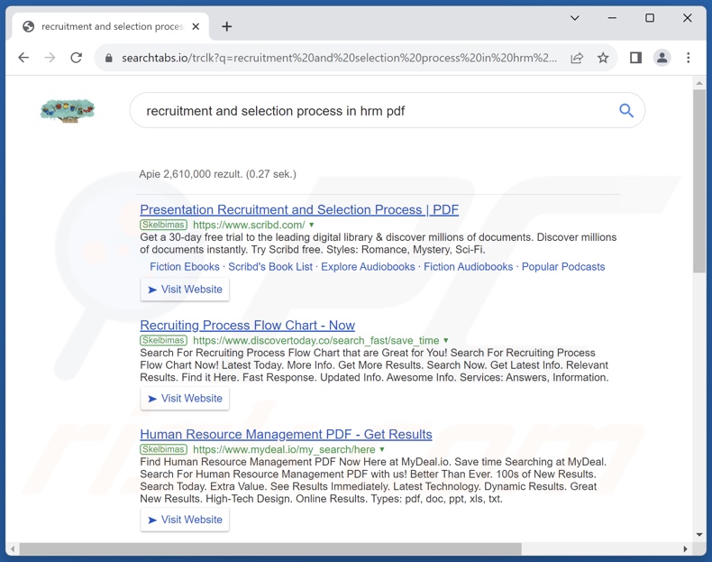Screen dimensions: 712x562
Task: Open a new browser tab
Action: click(227, 26)
